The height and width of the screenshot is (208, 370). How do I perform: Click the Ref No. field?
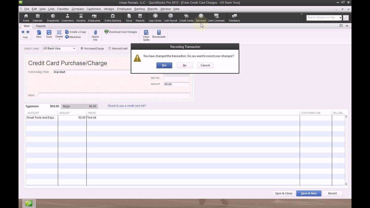pyautogui.click(x=177, y=78)
